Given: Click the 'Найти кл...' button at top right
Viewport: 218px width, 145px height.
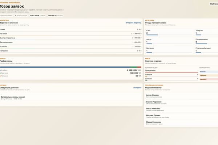Looking at the screenshot, I should tap(214, 4).
